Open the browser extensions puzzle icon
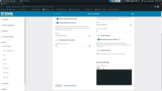 tap(155, 7)
